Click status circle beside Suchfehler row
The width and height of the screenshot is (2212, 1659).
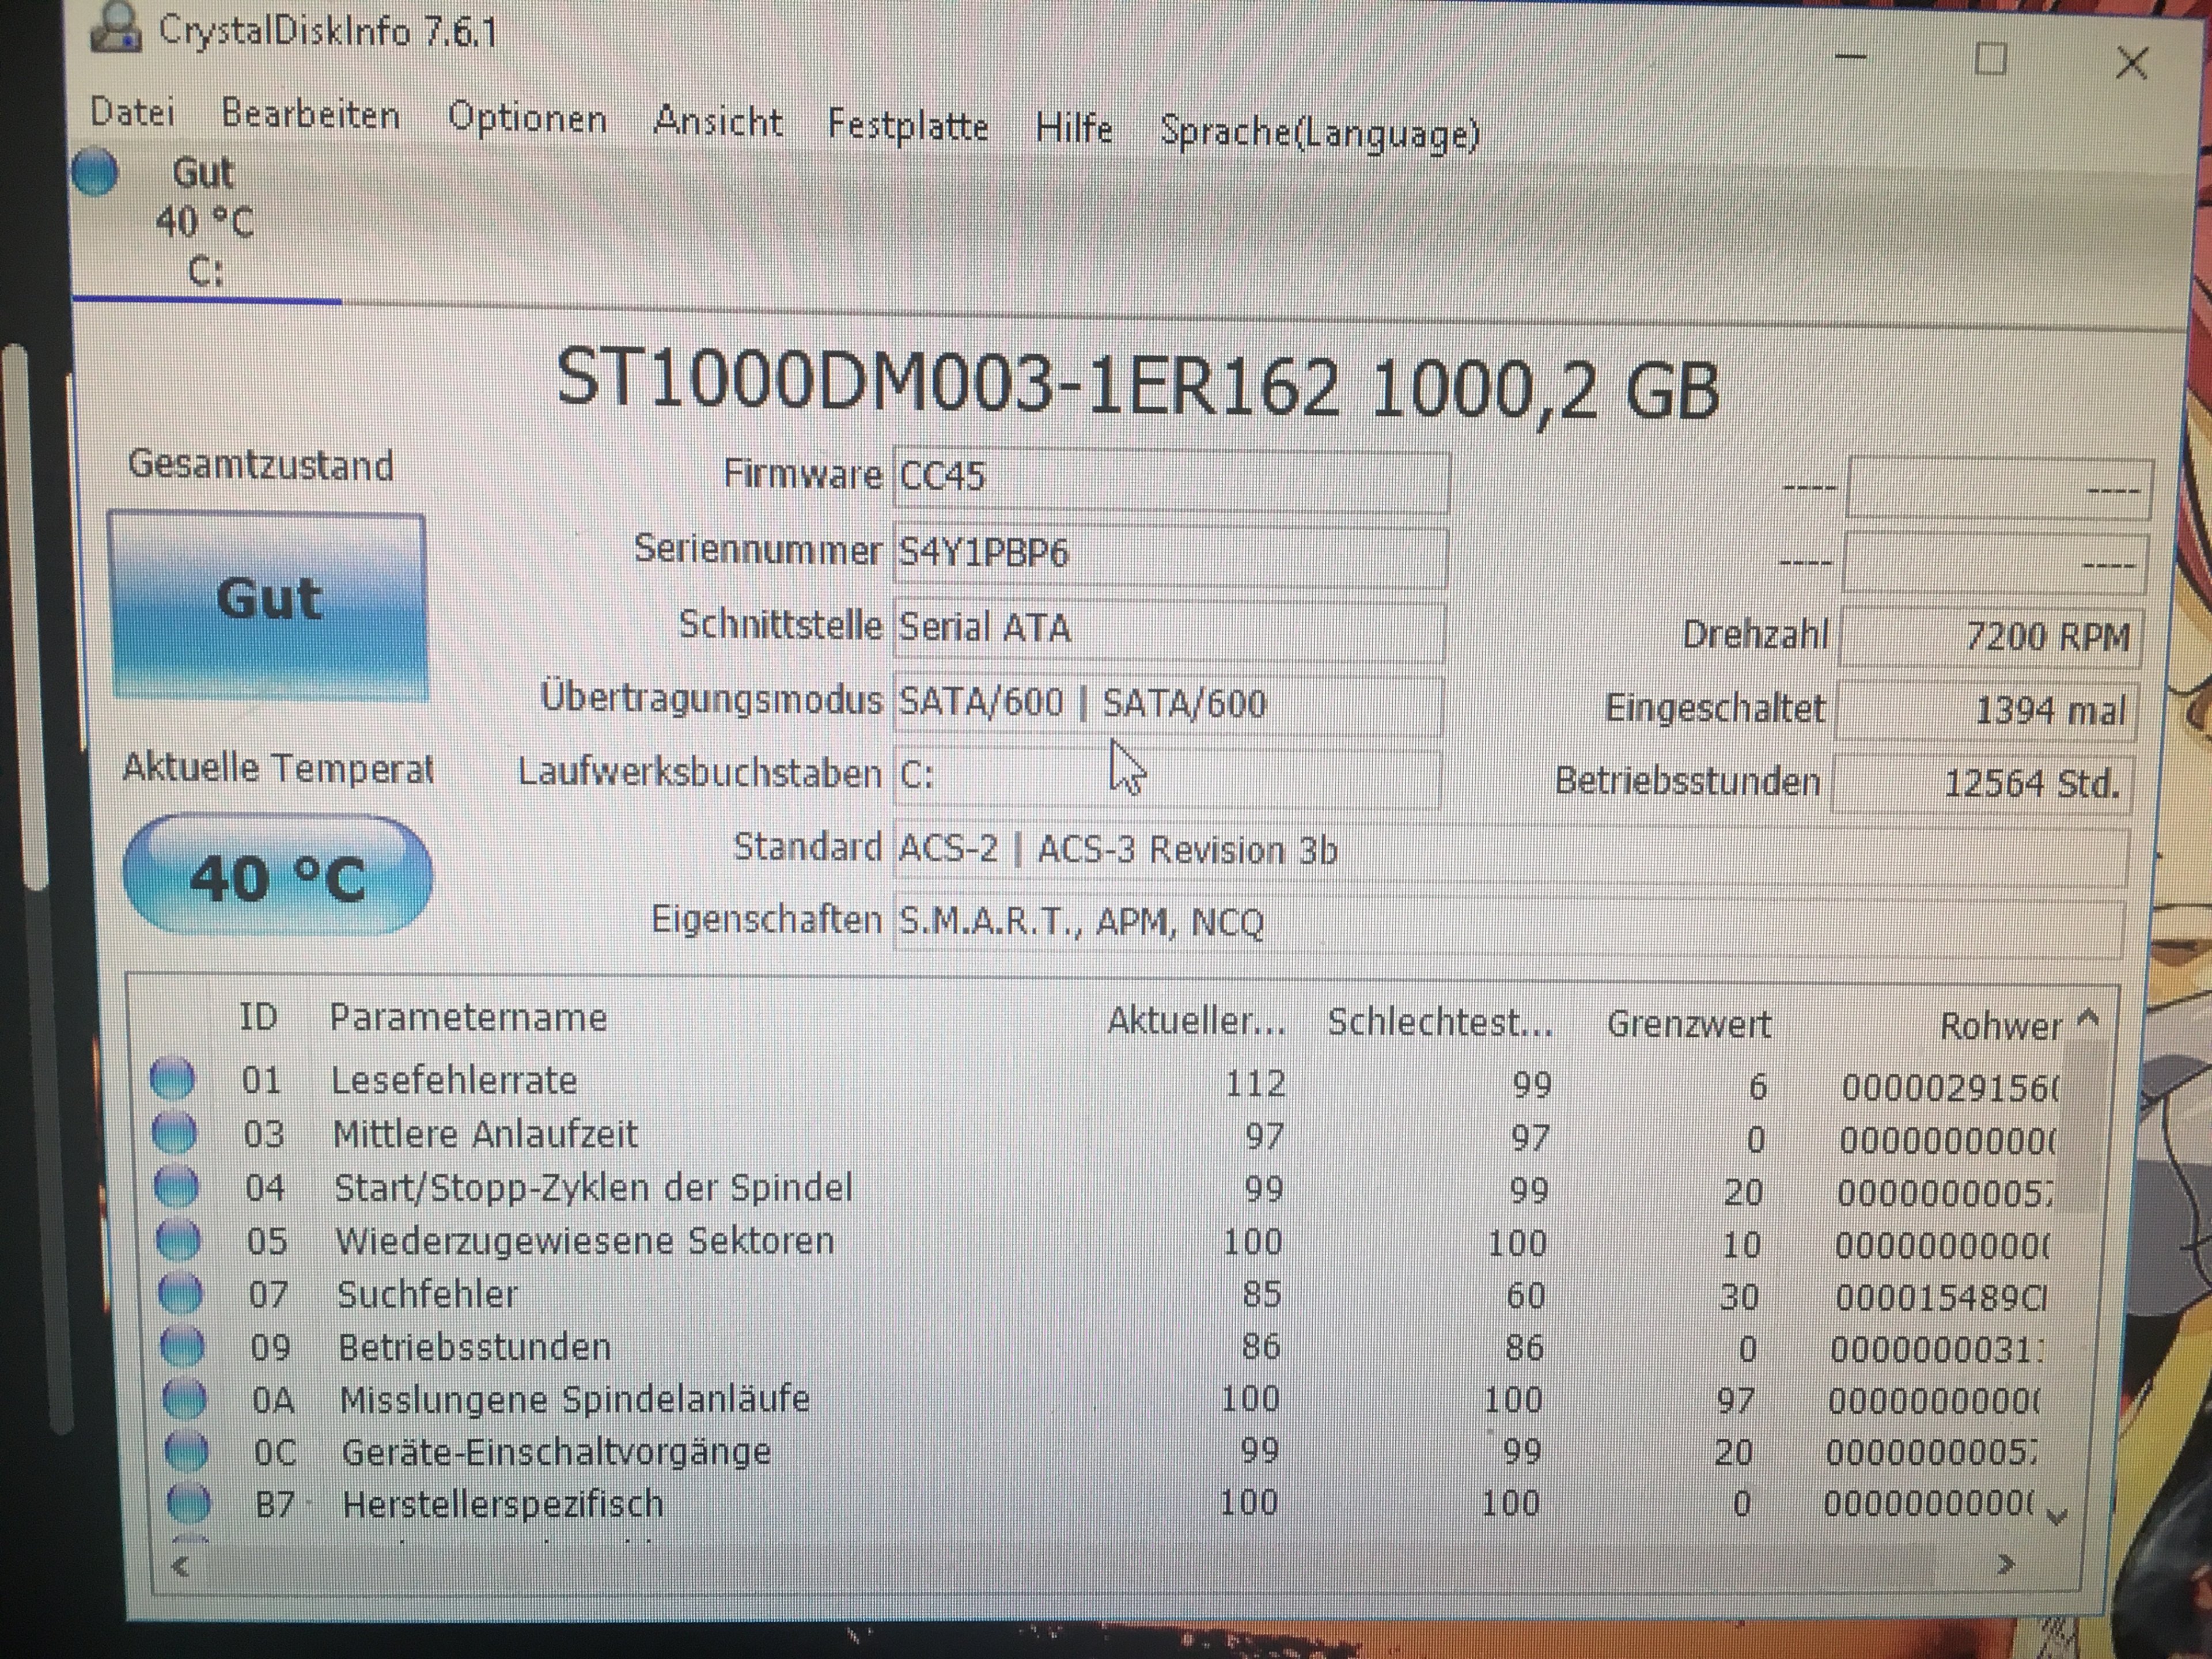(181, 1293)
